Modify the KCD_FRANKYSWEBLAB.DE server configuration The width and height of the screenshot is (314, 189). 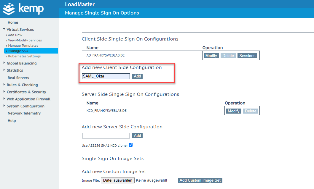233,111
